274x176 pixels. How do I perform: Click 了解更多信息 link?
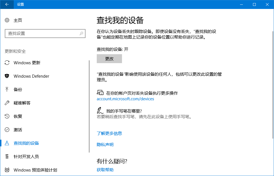[110, 133]
